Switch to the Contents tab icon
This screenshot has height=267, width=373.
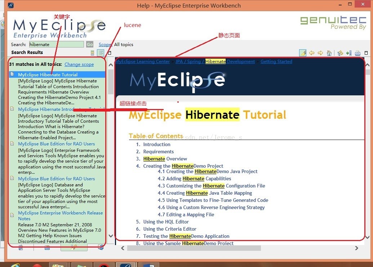coord(21,248)
